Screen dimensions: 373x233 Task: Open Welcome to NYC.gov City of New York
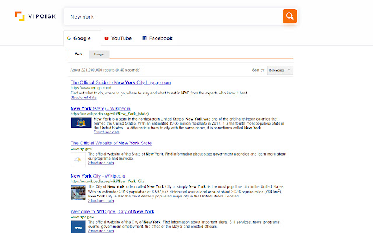(112, 211)
